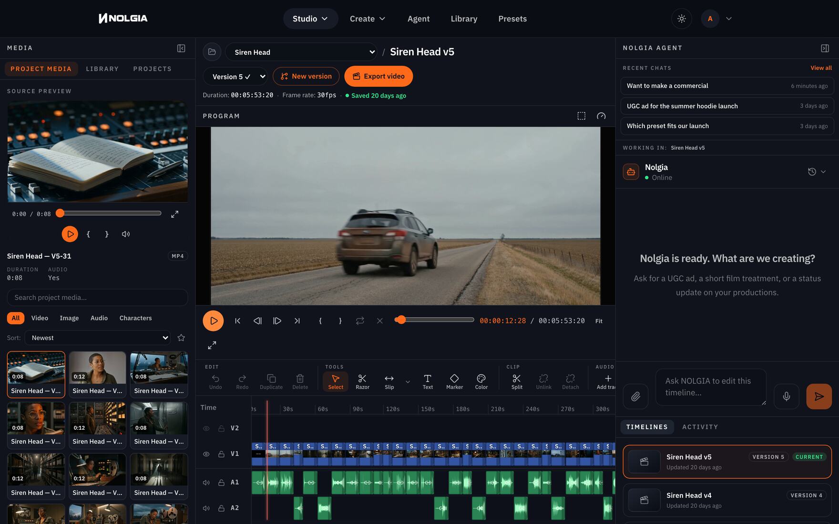Open the Siren Head v4 timeline
Viewport: 839px width, 524px height.
coord(727,500)
